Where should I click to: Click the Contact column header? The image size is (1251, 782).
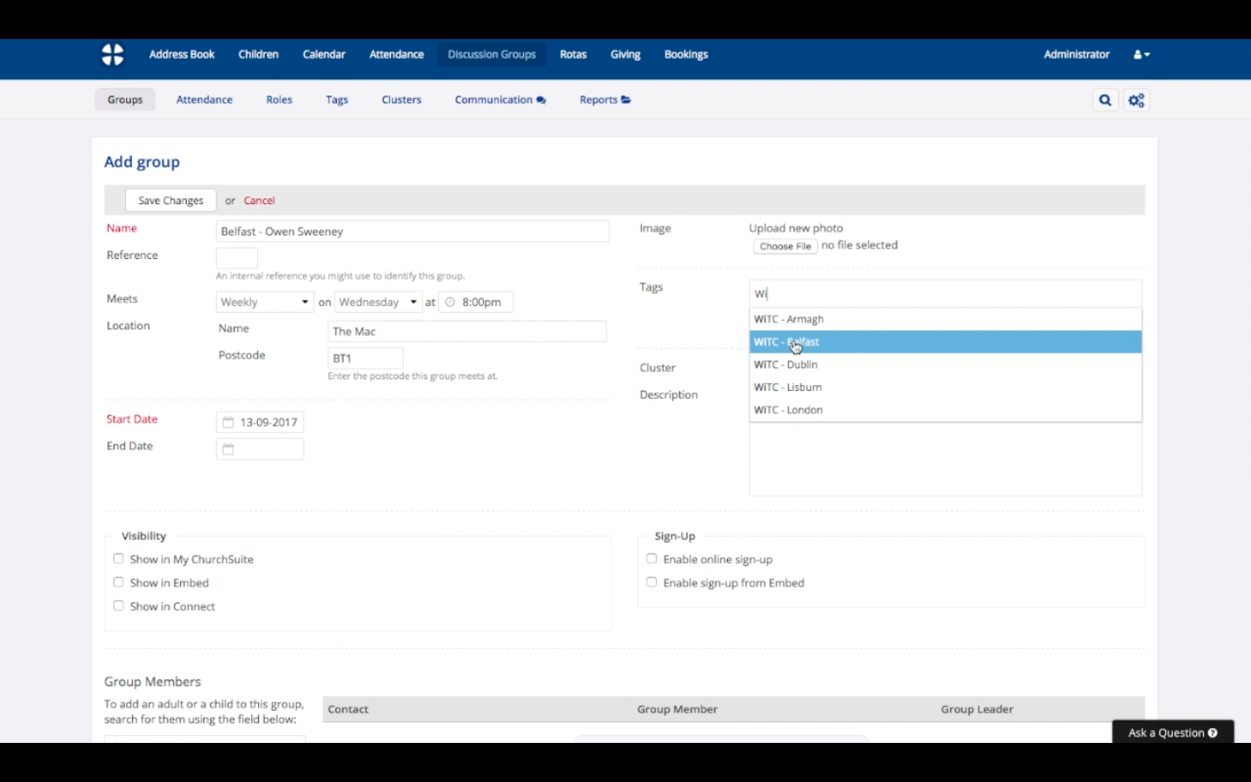[x=348, y=710]
